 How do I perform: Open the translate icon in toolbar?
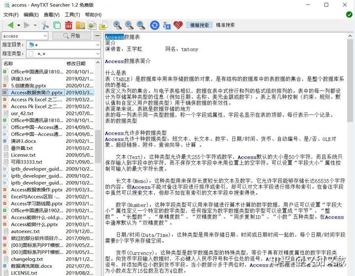coord(167,25)
